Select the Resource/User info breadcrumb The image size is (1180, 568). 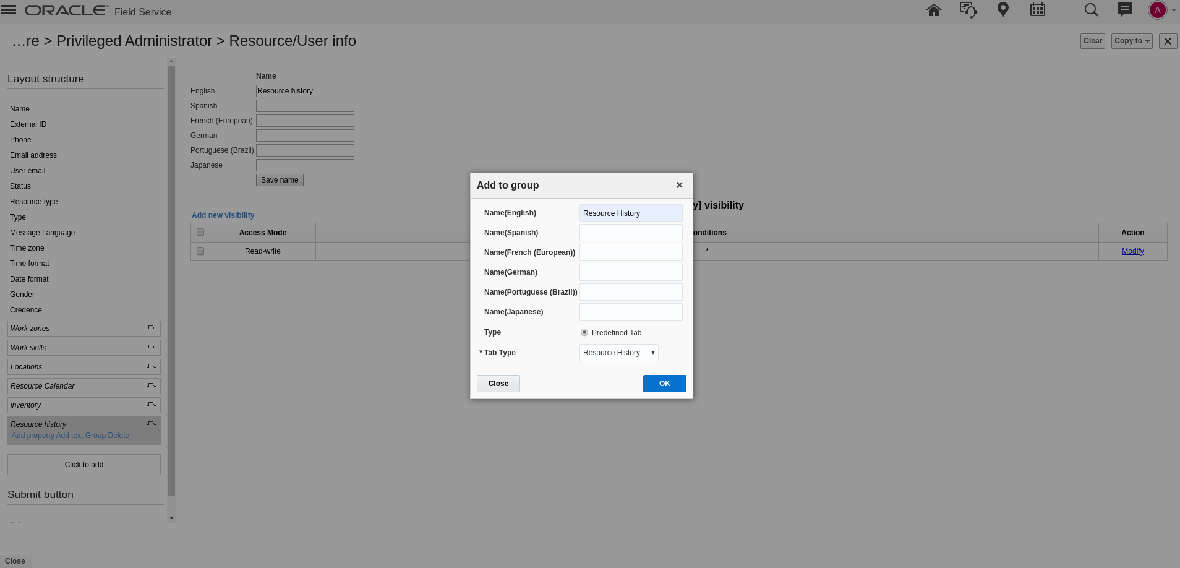click(292, 41)
